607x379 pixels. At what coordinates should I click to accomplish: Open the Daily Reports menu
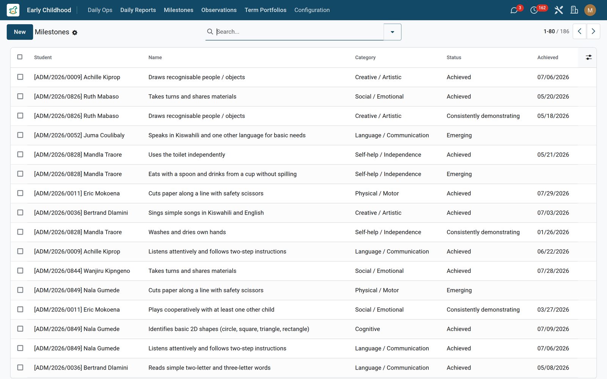point(138,10)
